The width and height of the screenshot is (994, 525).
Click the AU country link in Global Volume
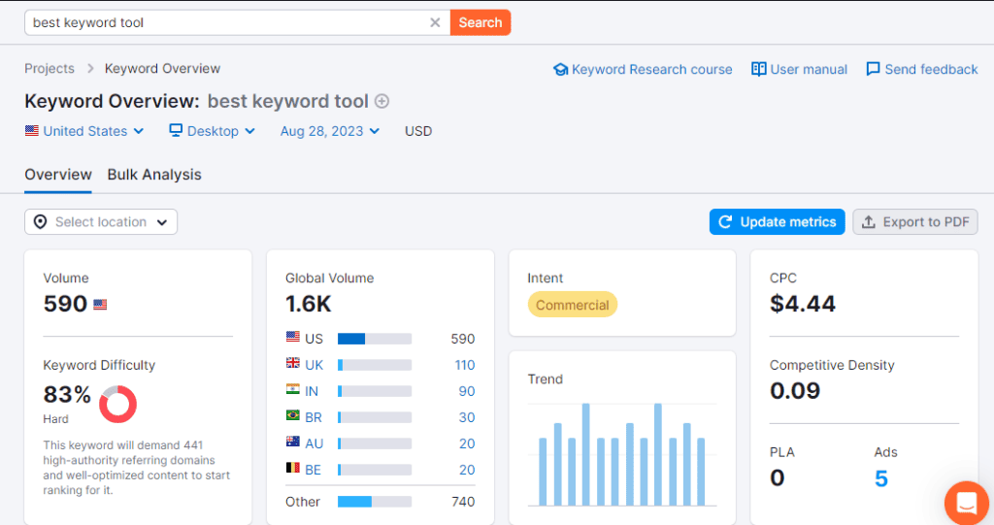pyautogui.click(x=314, y=443)
